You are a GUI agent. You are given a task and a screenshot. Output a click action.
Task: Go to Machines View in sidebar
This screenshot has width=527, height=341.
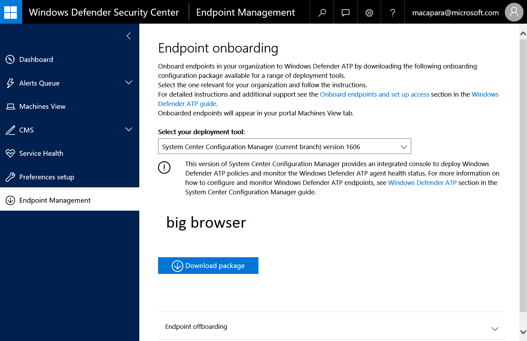click(x=42, y=106)
